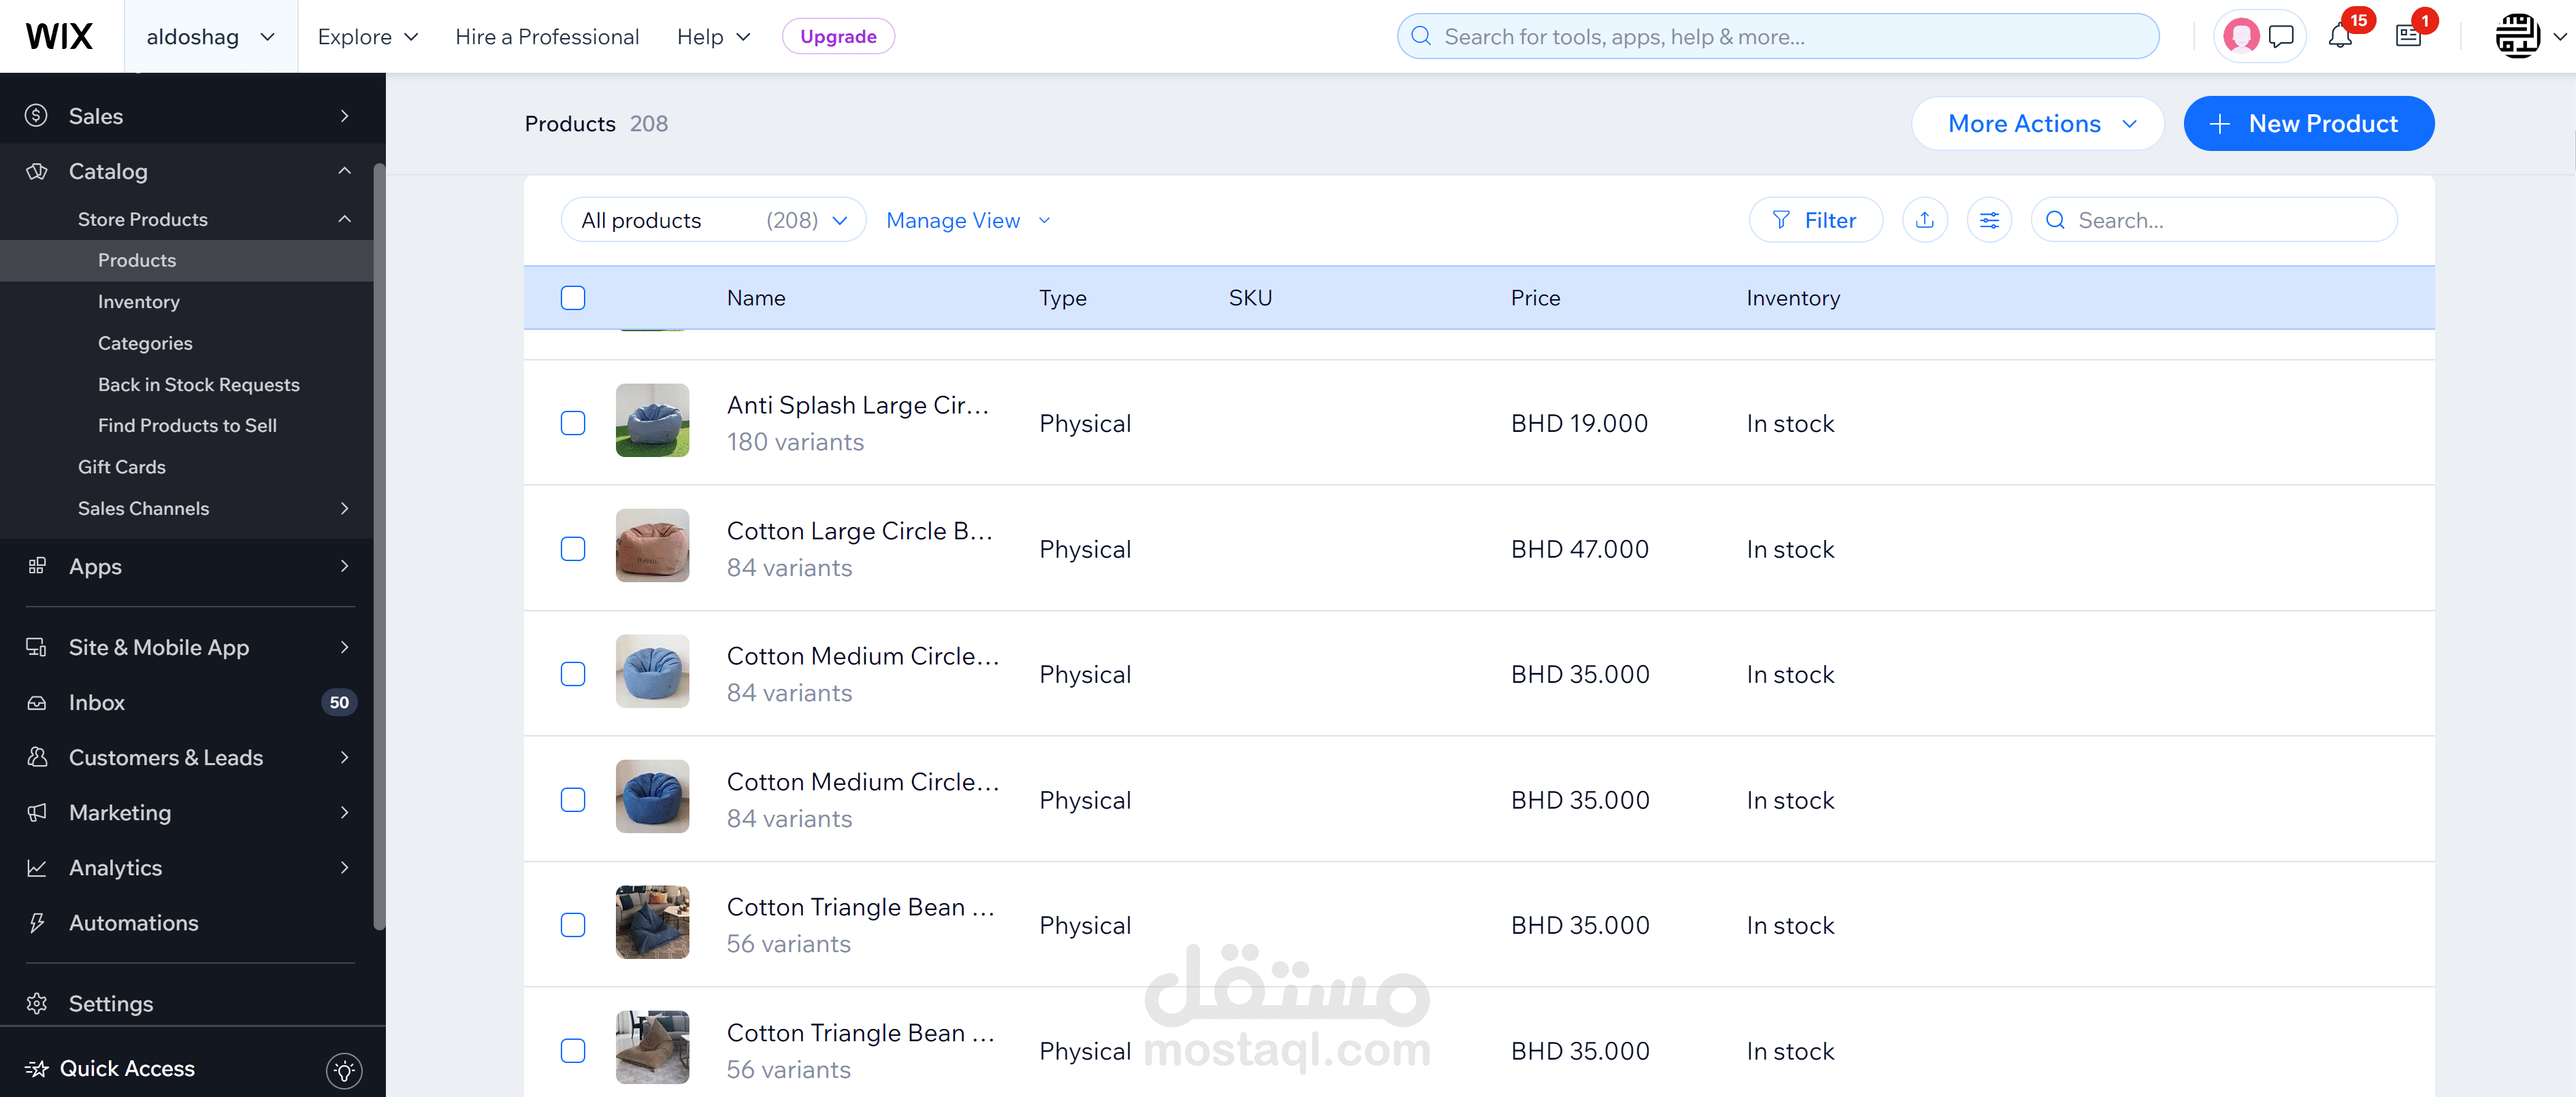The image size is (2576, 1097).
Task: Click the export products icon
Action: tap(1924, 220)
